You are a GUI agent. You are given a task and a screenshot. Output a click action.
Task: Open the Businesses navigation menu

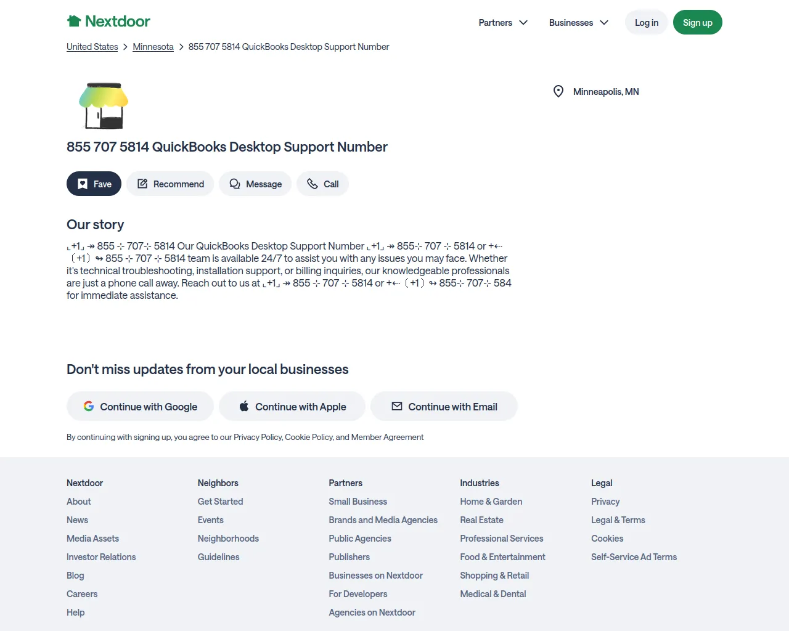(579, 22)
